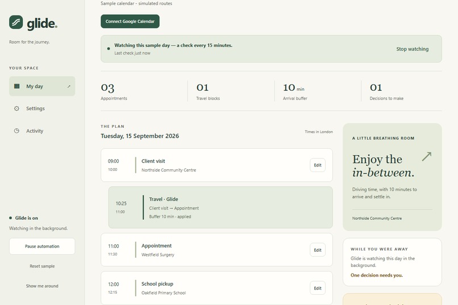Screen dimensions: 458x305
Task: Click 'Northside Community Centre' on breathing room card
Action: (x=377, y=218)
